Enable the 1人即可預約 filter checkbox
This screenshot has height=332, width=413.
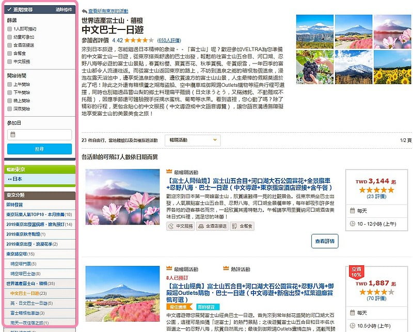tap(10, 29)
